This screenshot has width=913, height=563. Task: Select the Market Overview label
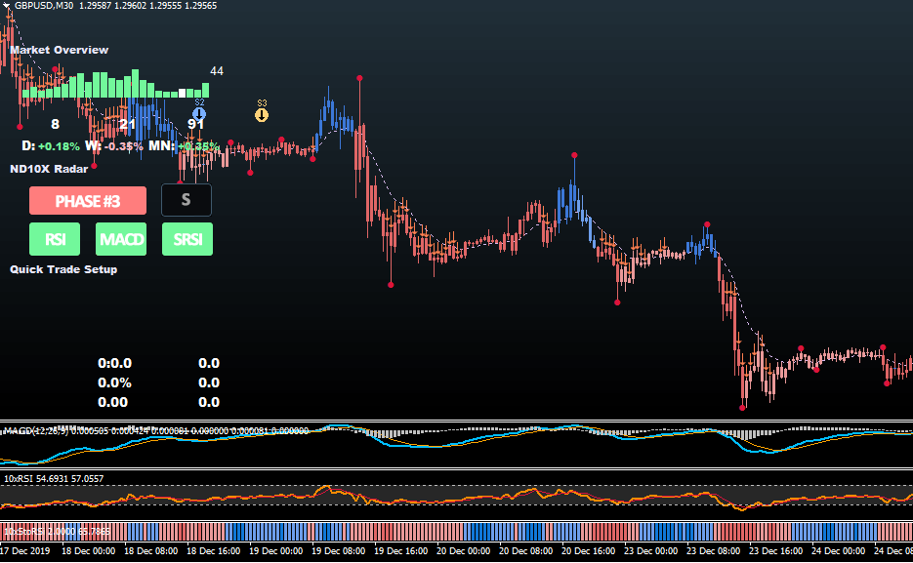[x=60, y=50]
